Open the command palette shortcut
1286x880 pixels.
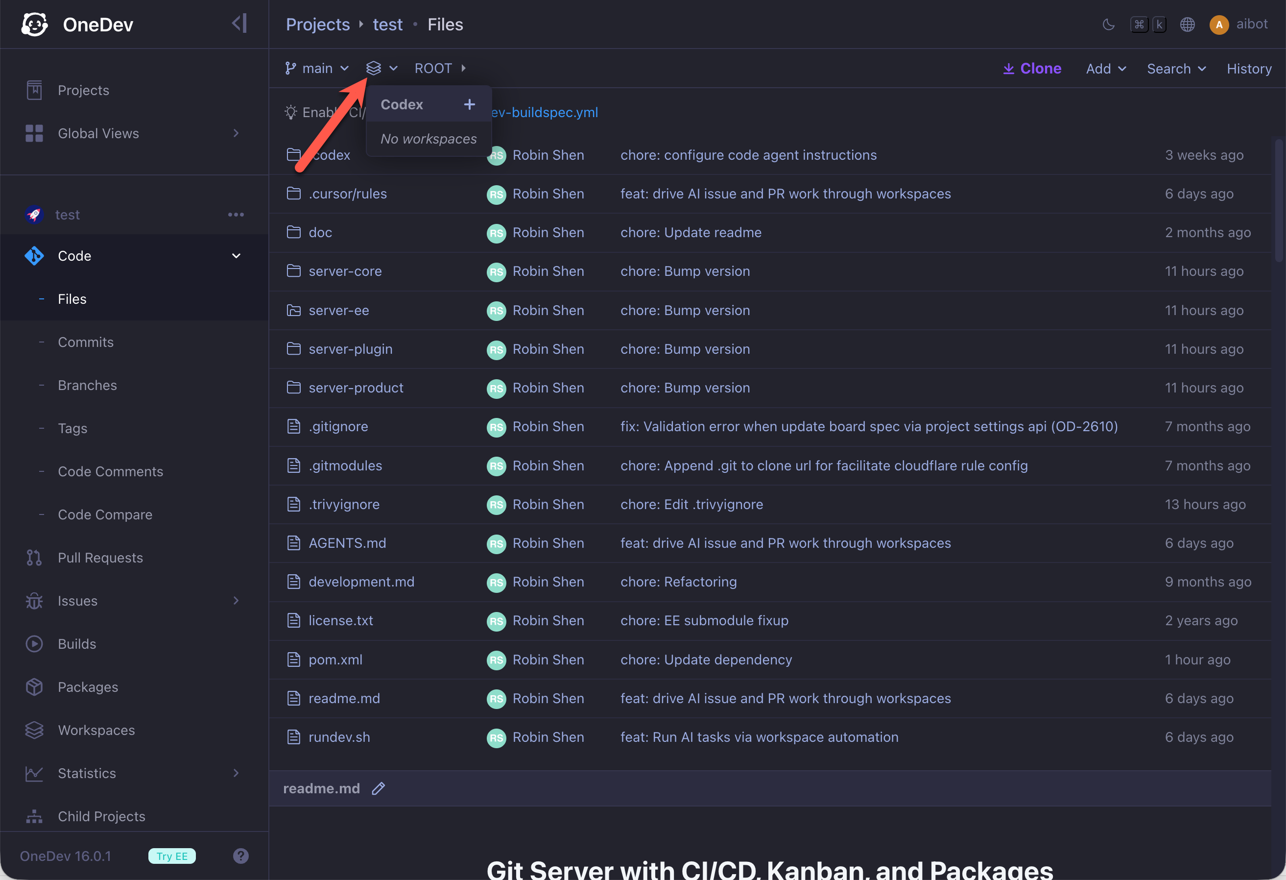pyautogui.click(x=1148, y=24)
